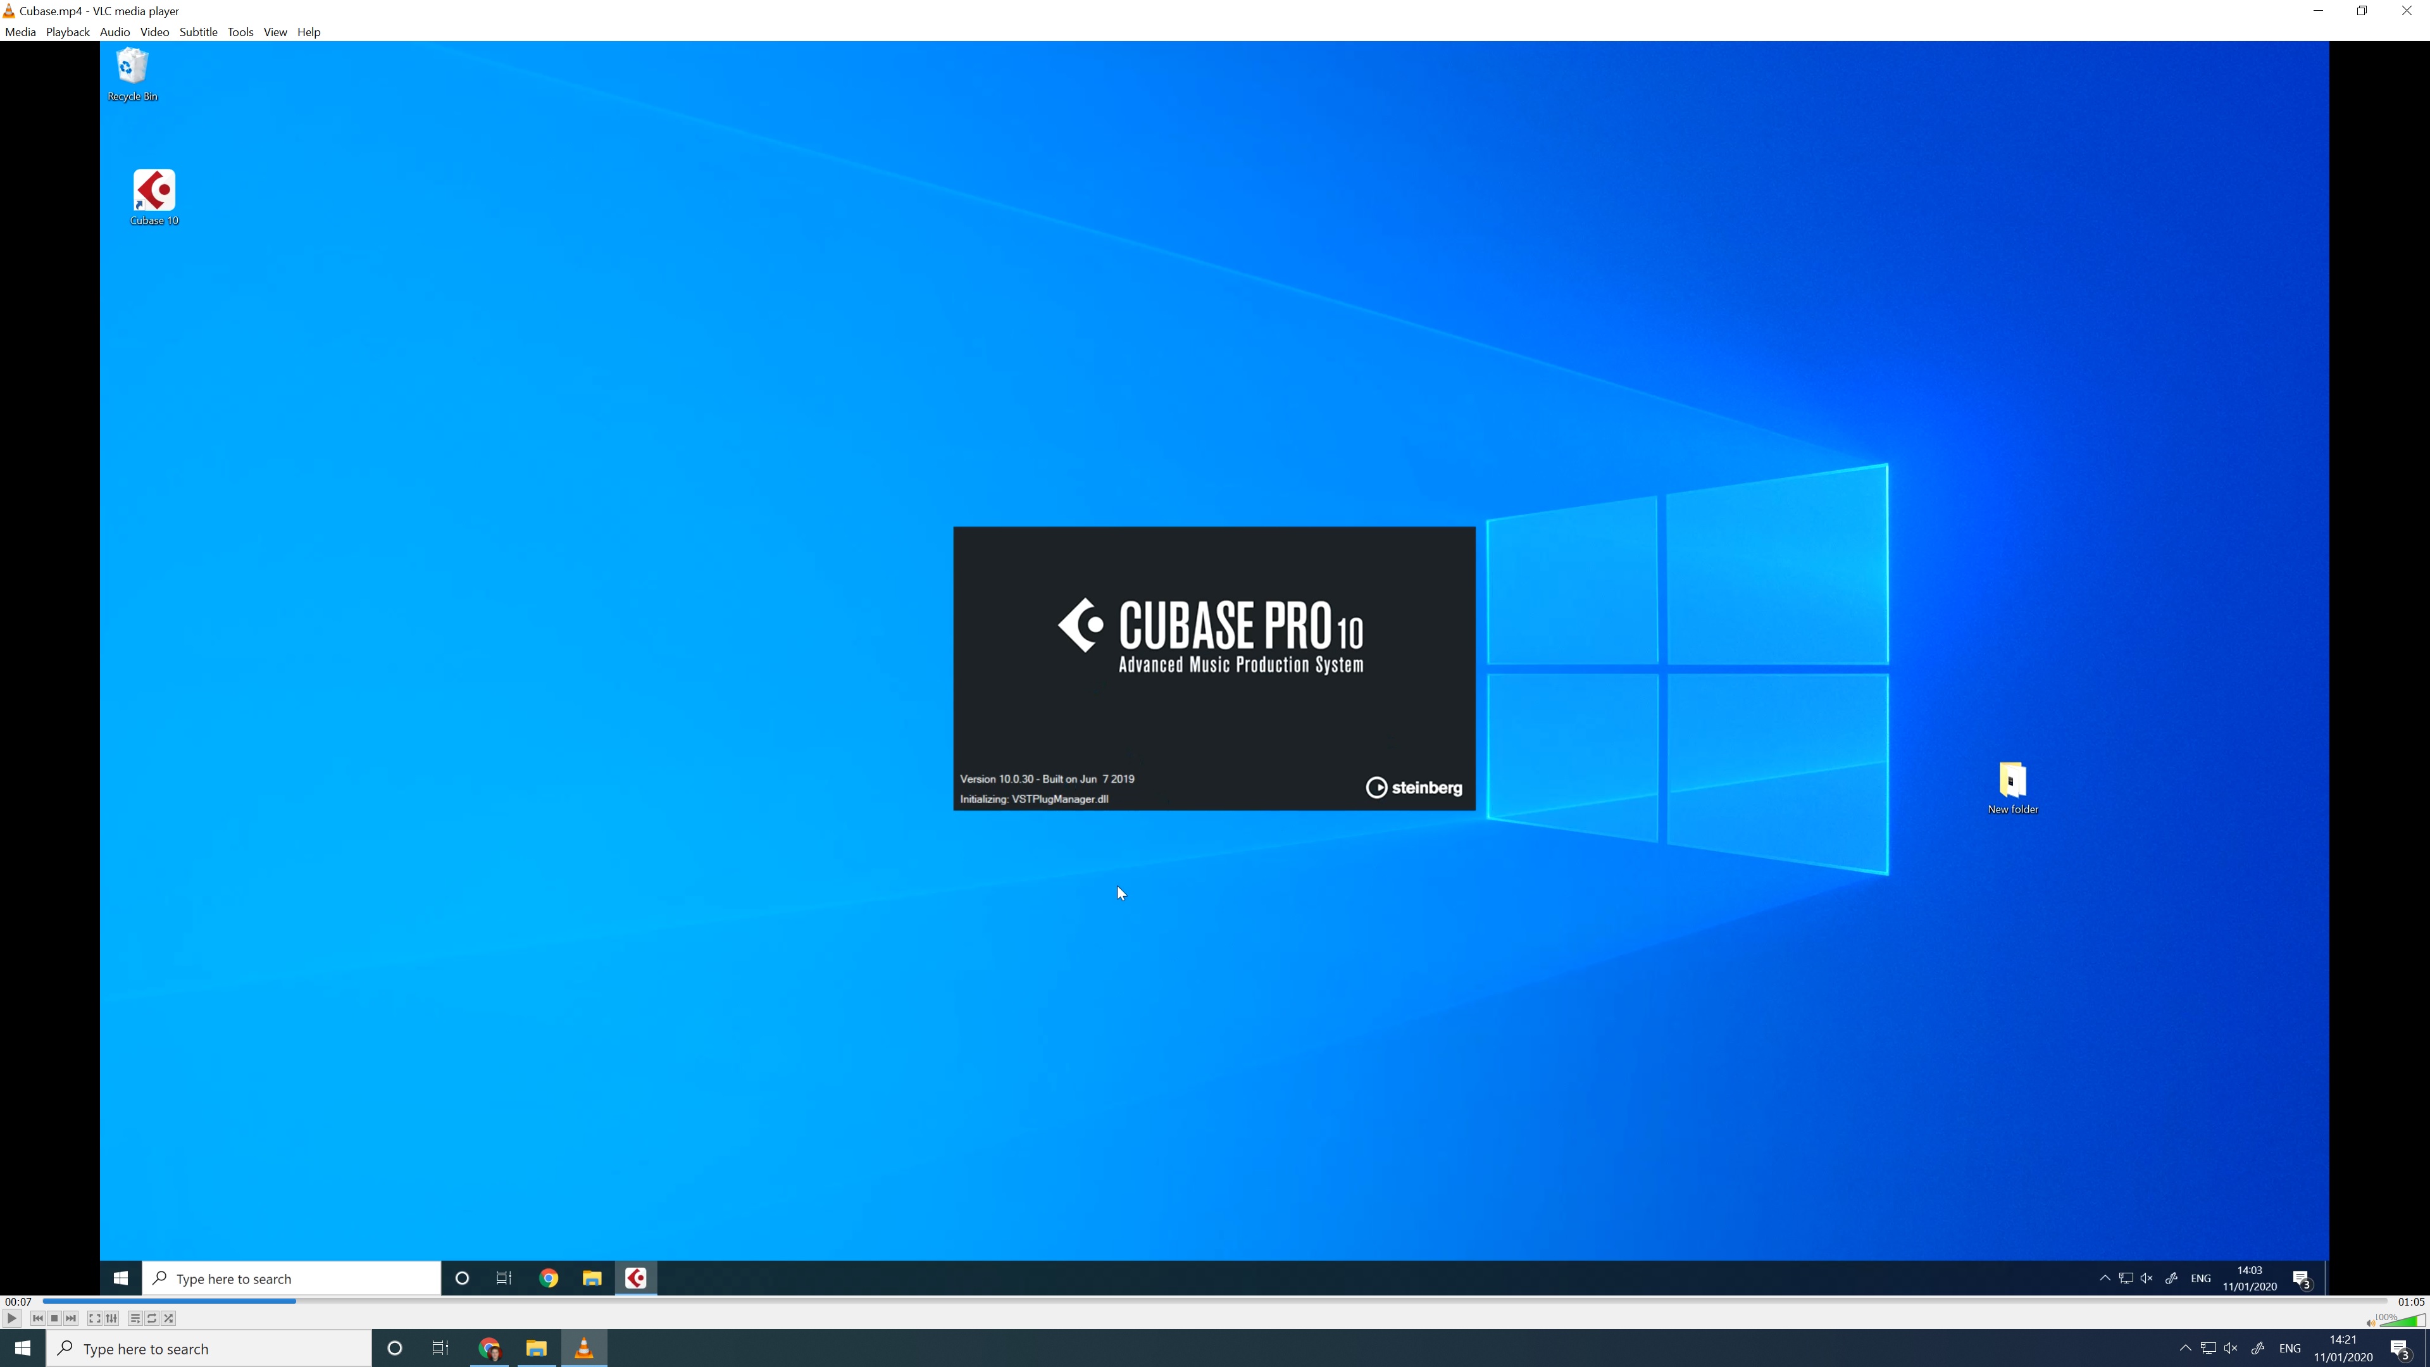Click the Chrome icon in the recorded video taskbar
The image size is (2430, 1367).
(549, 1278)
